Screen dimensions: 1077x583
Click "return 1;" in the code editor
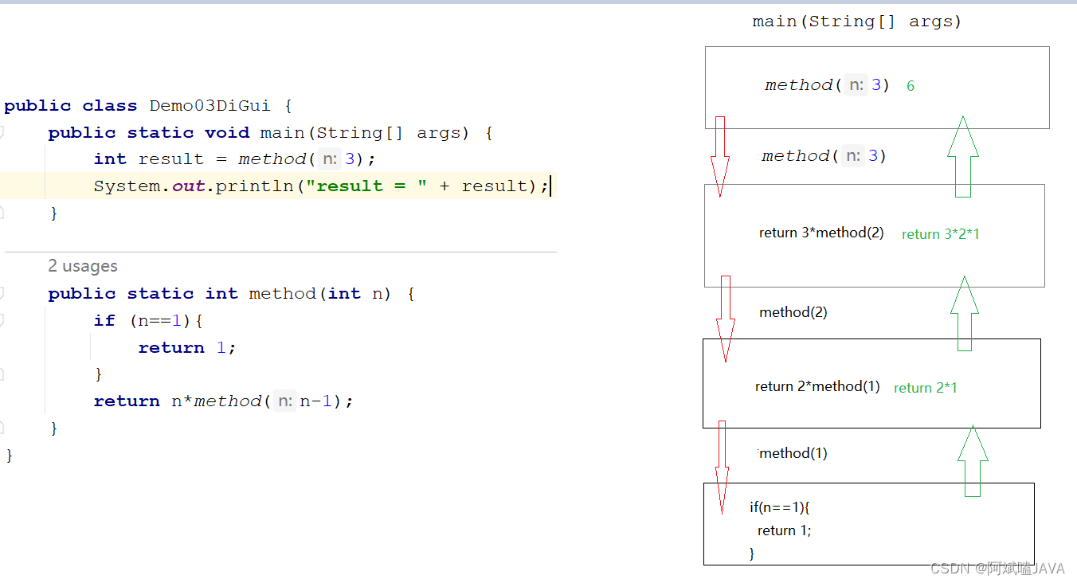coord(187,347)
